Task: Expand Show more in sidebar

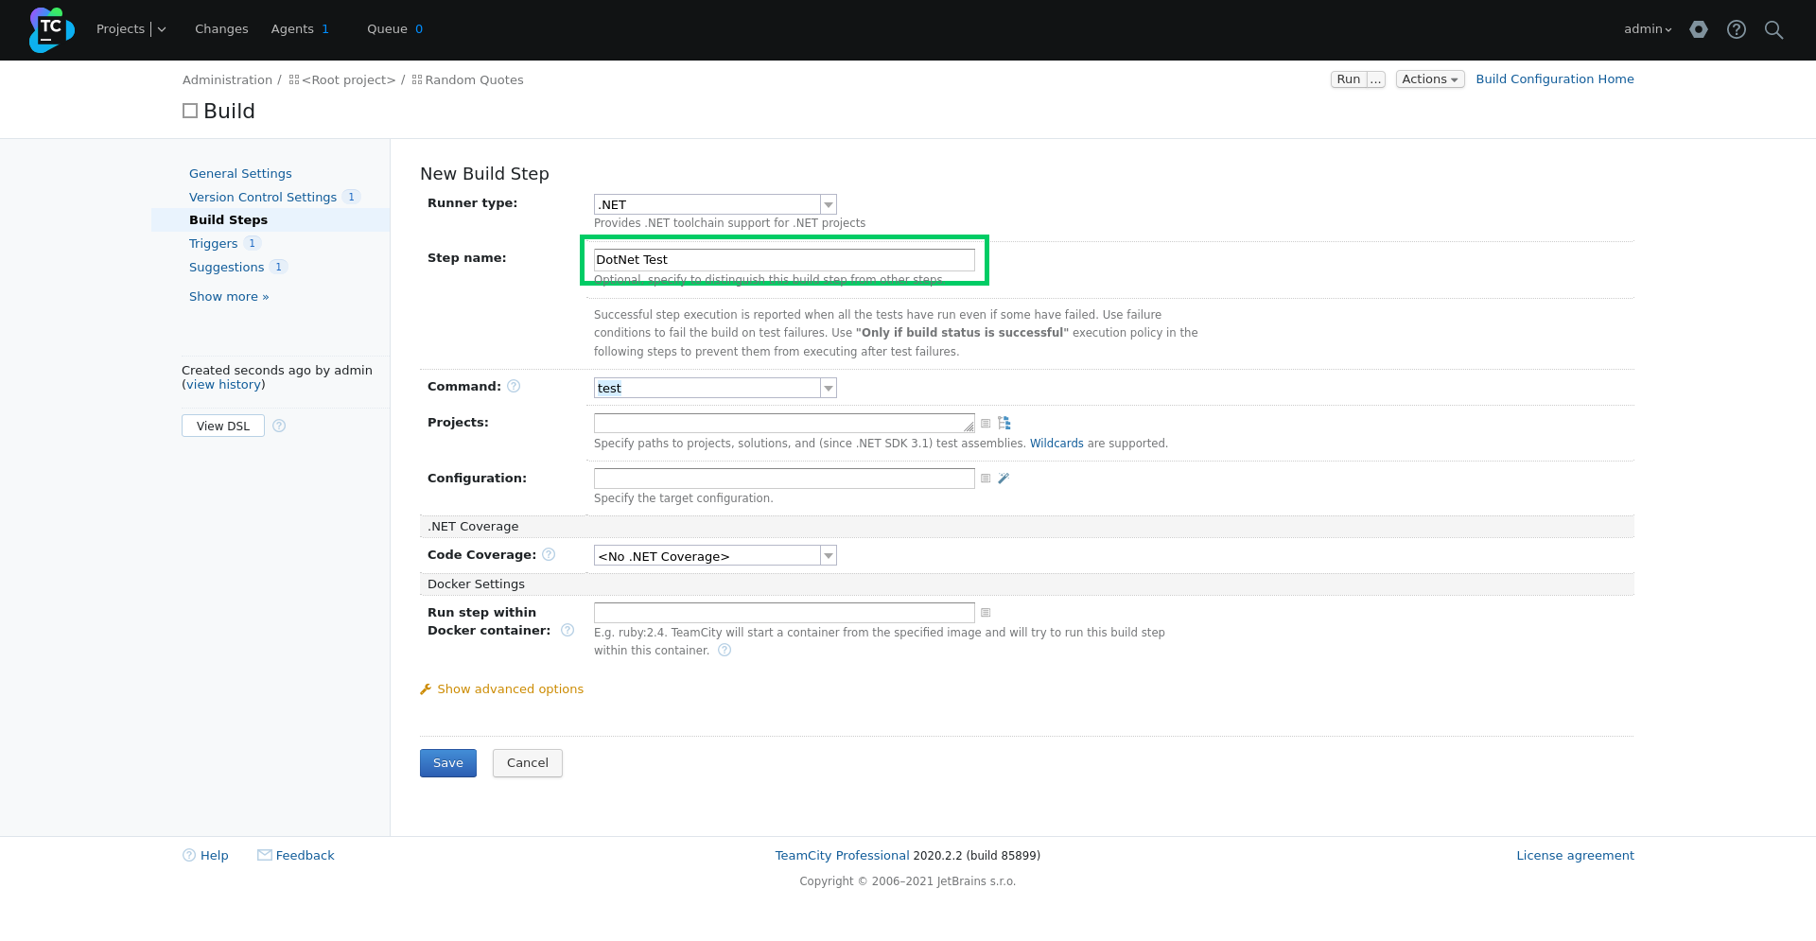Action: 229,297
